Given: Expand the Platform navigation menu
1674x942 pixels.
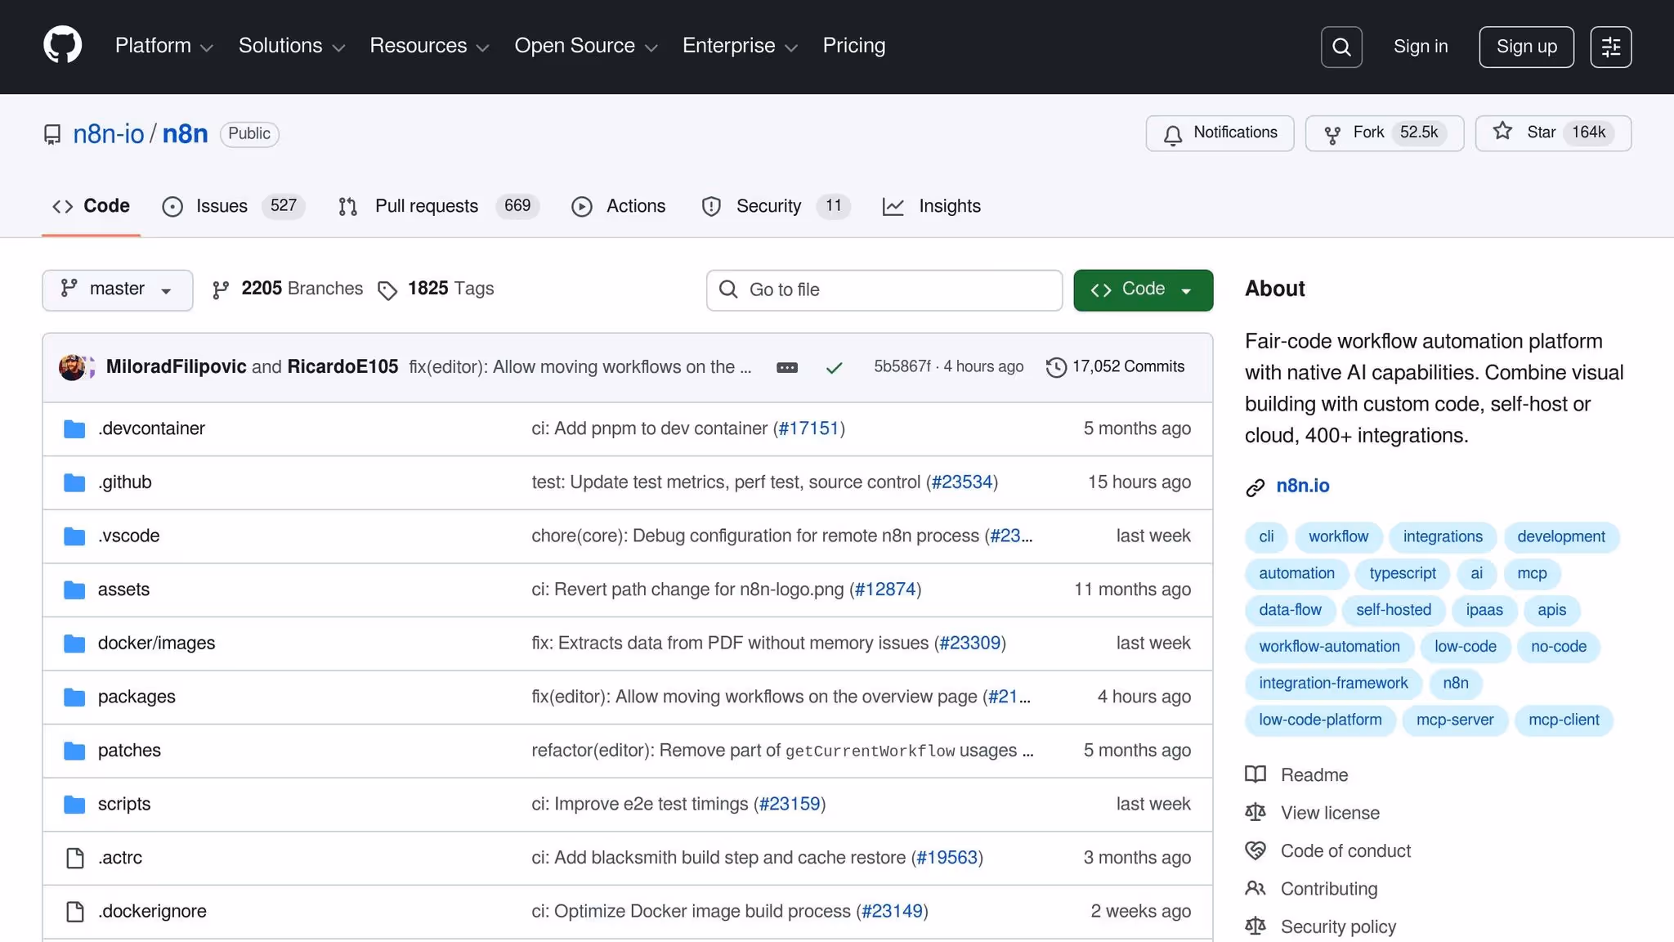Looking at the screenshot, I should click(x=163, y=47).
